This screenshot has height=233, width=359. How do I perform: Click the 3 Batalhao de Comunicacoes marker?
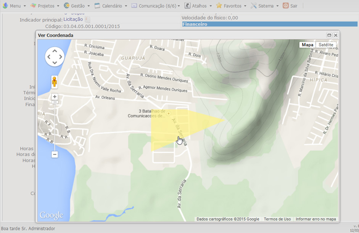[x=169, y=113]
